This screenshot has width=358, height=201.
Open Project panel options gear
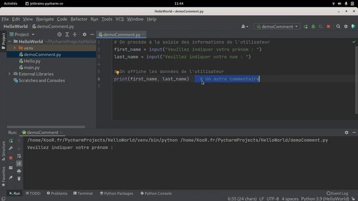click(84, 35)
